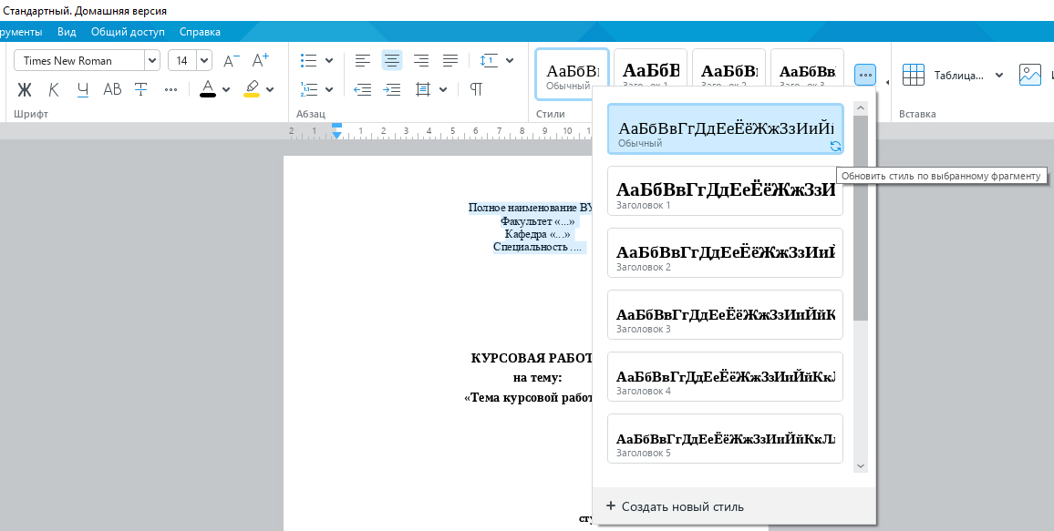
Task: Apply yellow highlight color
Action: (x=252, y=89)
